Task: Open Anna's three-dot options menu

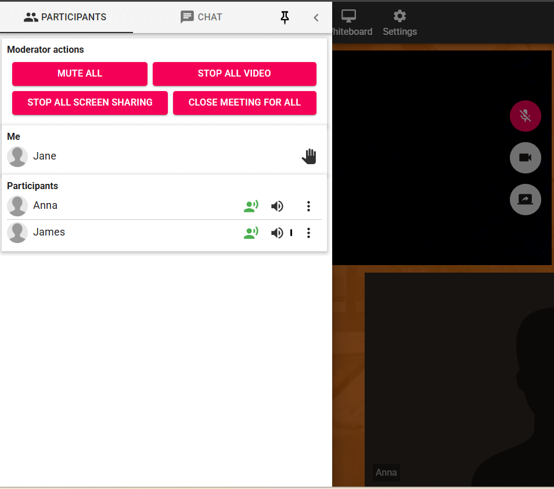Action: (x=308, y=206)
